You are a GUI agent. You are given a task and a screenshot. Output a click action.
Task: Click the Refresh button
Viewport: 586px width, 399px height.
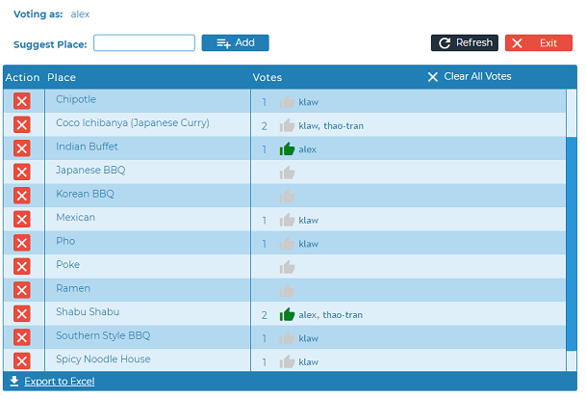(464, 43)
